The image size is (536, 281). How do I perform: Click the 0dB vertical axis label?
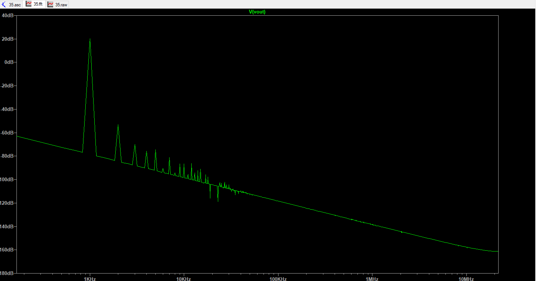pyautogui.click(x=9, y=62)
